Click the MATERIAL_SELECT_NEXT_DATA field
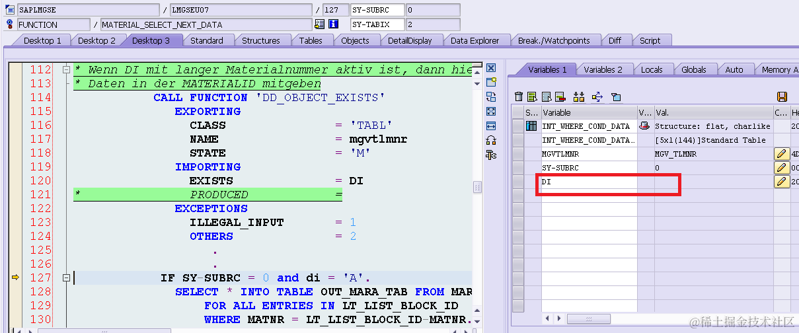Image resolution: width=799 pixels, height=333 pixels. coord(206,24)
